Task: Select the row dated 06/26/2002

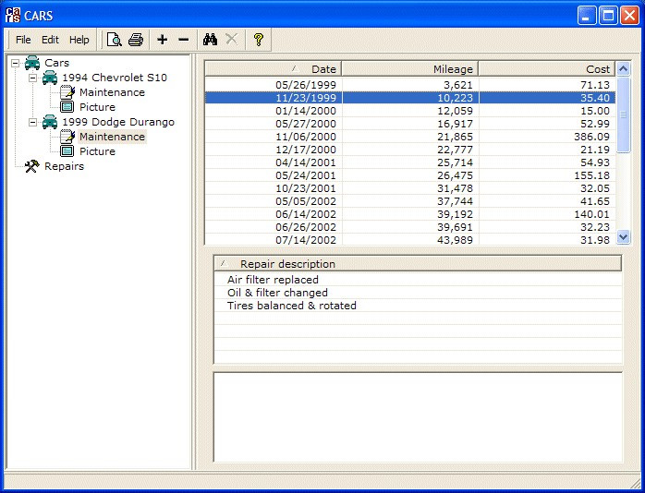Action: click(x=410, y=227)
